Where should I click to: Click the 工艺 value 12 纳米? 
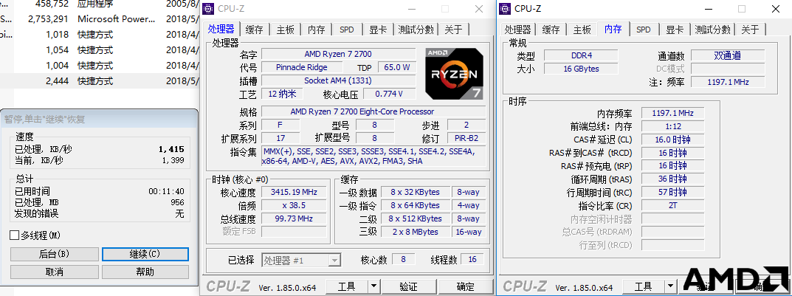pos(282,94)
